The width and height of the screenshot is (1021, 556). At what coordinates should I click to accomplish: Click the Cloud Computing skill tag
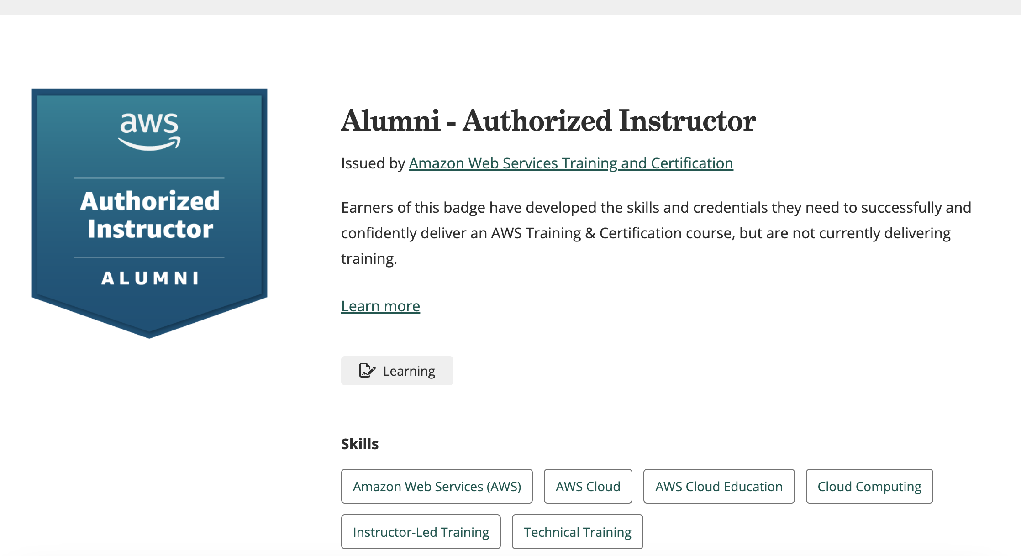pyautogui.click(x=869, y=487)
